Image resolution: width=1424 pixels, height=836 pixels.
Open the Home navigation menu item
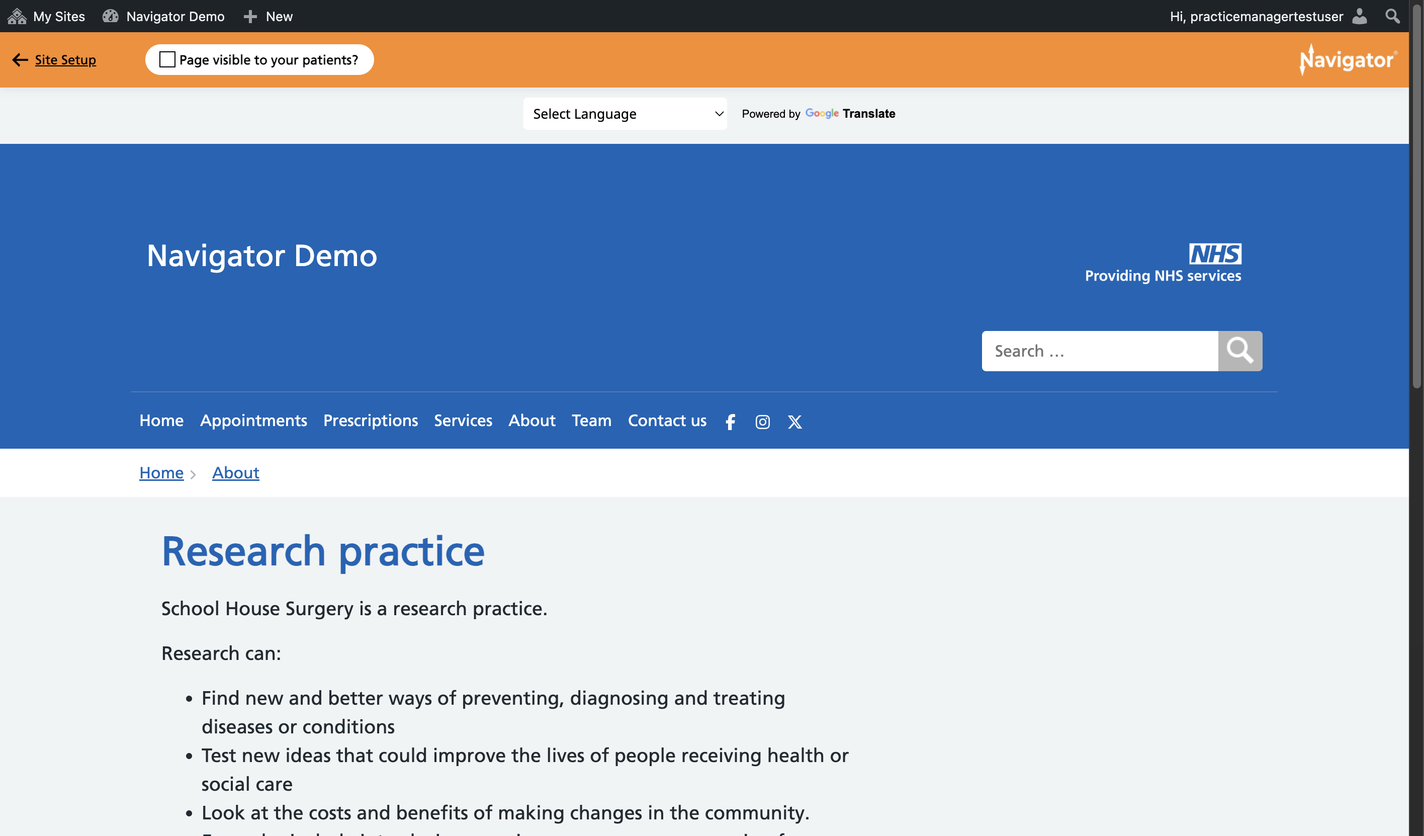(x=161, y=421)
